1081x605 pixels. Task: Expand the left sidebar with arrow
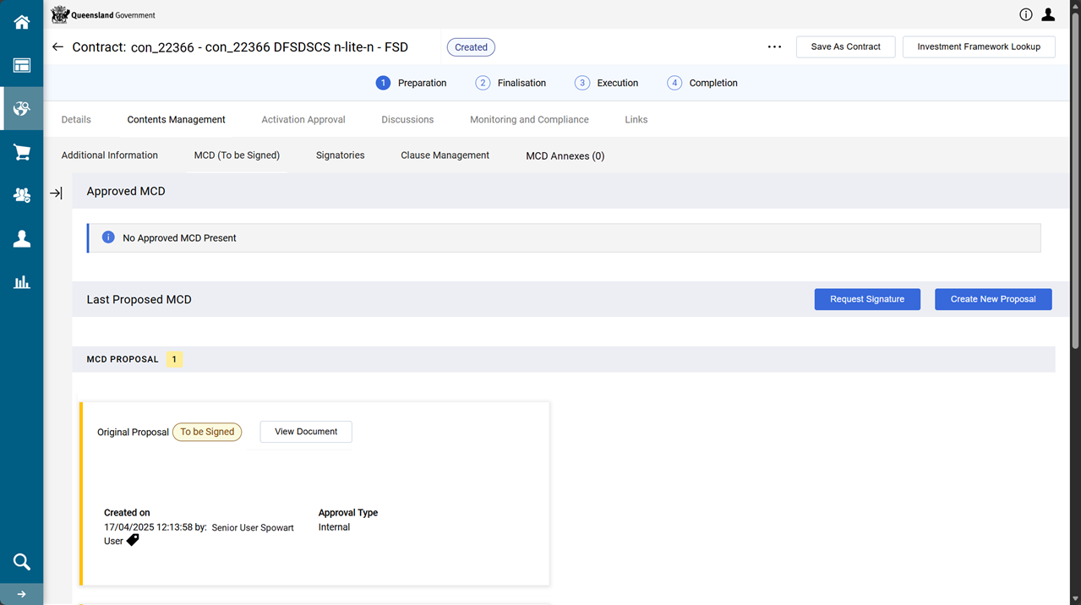pos(22,594)
